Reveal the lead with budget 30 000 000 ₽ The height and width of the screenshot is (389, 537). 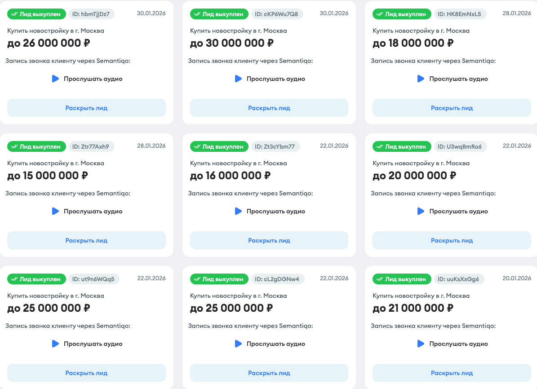[x=269, y=108]
